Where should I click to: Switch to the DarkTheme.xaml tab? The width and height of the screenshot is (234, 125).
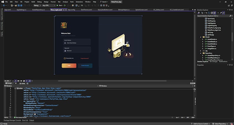point(86,10)
